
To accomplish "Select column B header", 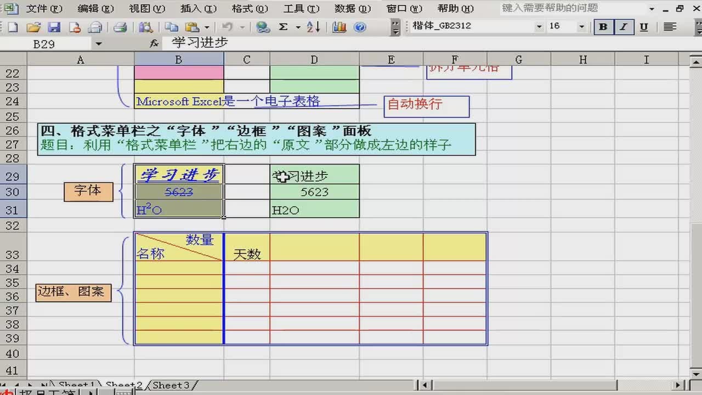I will click(179, 59).
